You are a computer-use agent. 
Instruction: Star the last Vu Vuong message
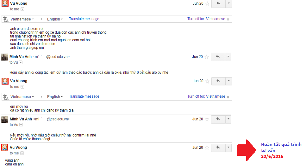[207, 148]
